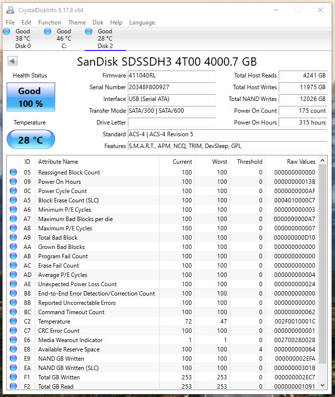Open the Language menu

(142, 23)
